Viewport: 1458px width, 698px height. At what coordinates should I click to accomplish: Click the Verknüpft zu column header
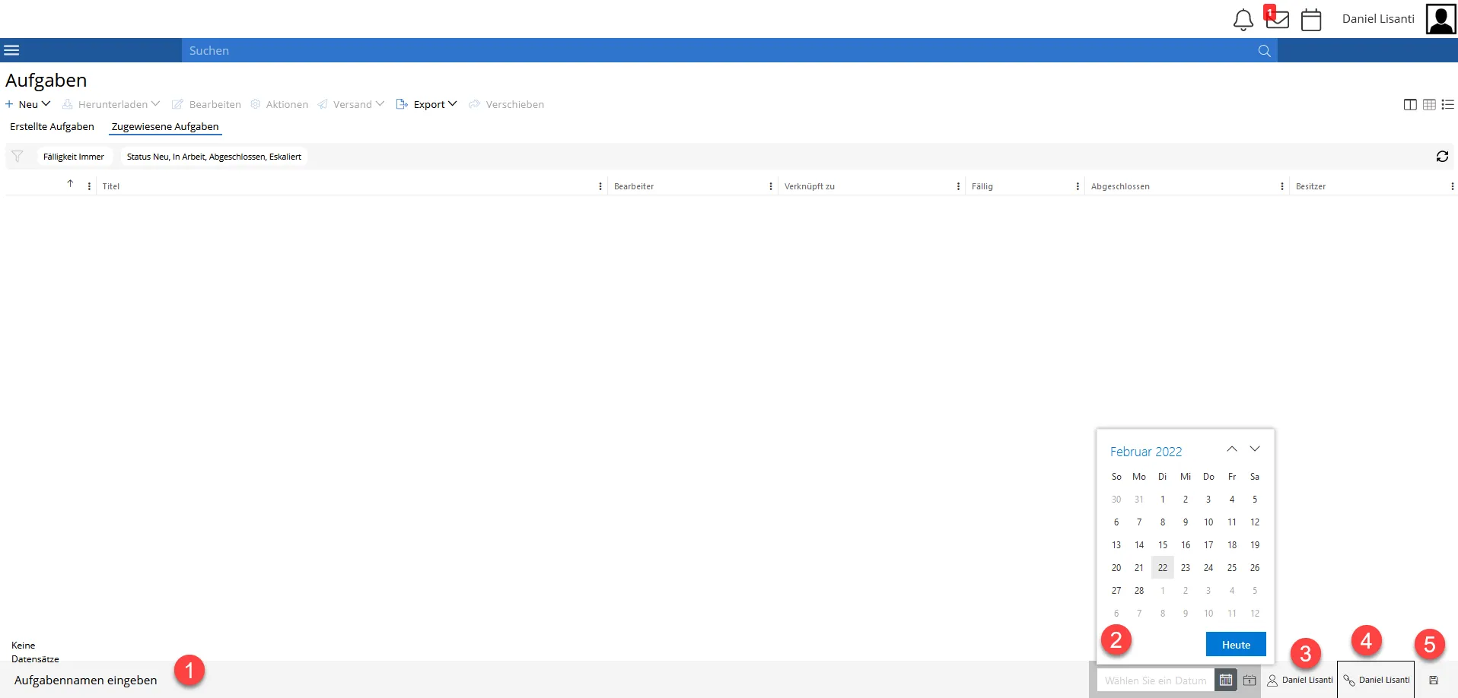click(x=810, y=186)
